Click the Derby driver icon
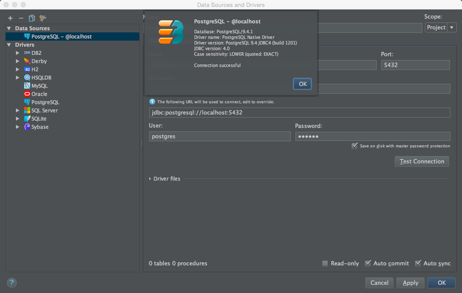 [27, 61]
